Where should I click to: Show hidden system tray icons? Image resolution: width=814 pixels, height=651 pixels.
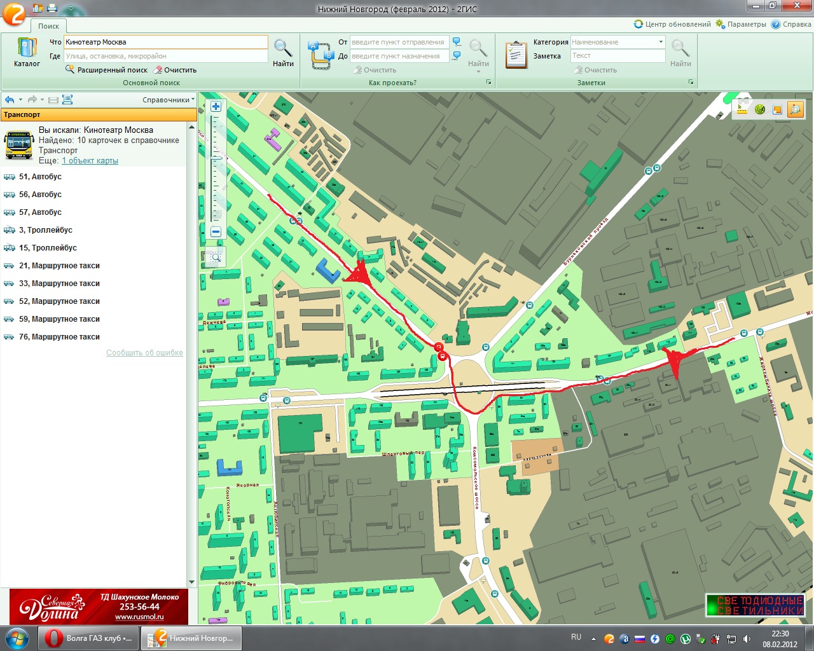[593, 639]
